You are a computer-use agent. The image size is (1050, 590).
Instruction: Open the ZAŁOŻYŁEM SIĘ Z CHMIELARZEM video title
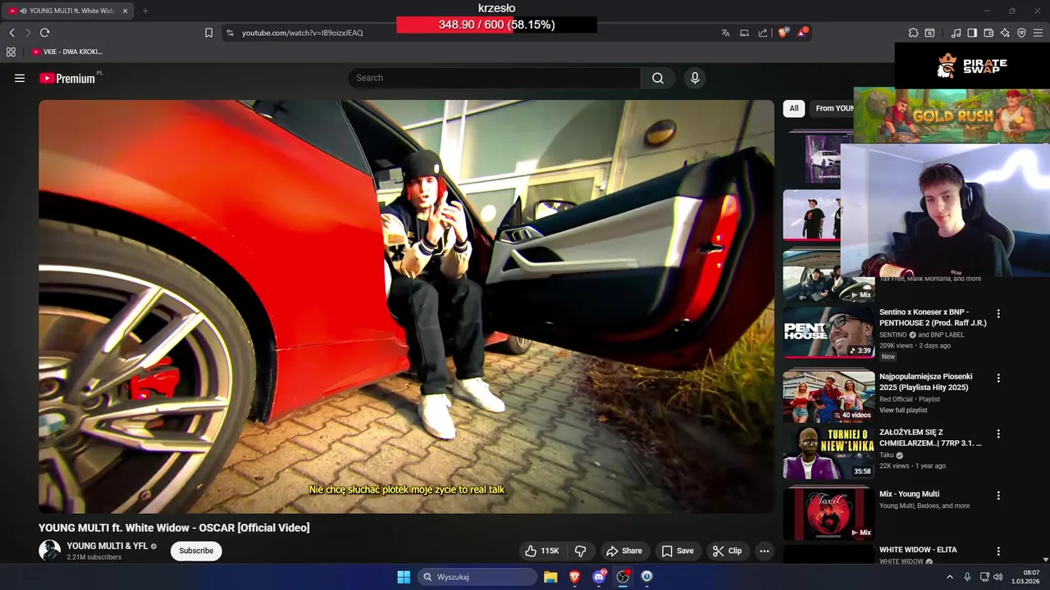pyautogui.click(x=930, y=438)
